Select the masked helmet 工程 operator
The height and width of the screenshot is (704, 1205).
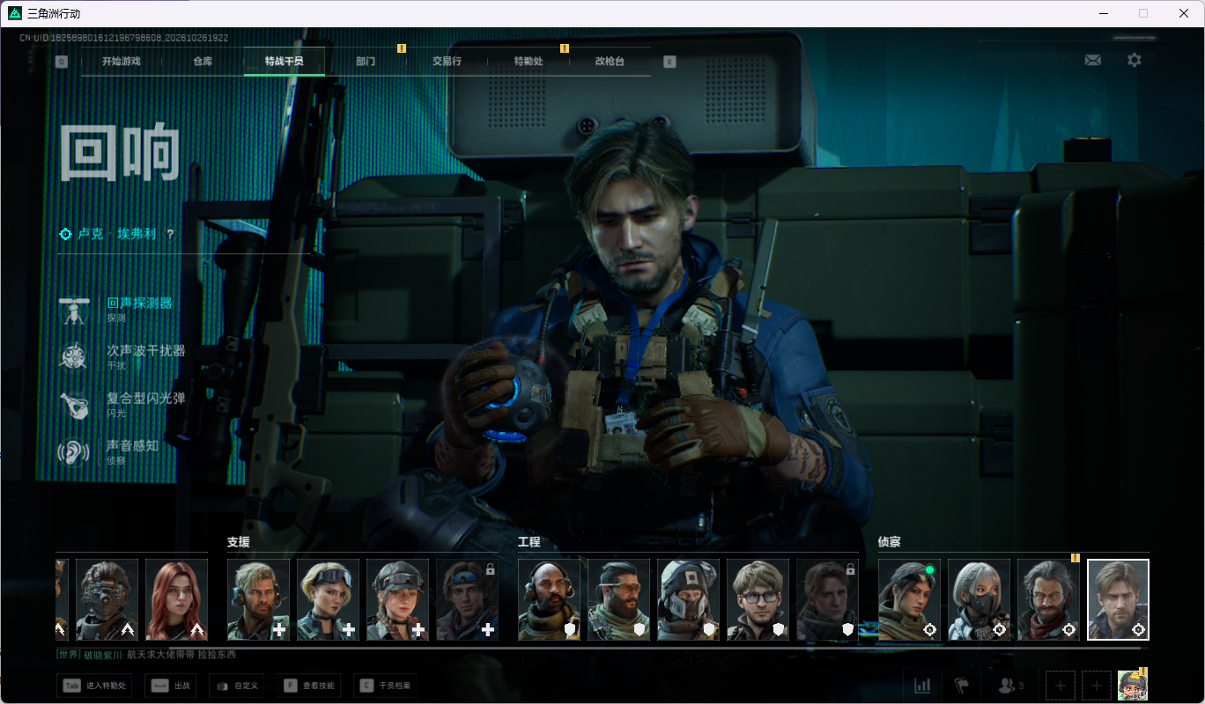(x=688, y=599)
